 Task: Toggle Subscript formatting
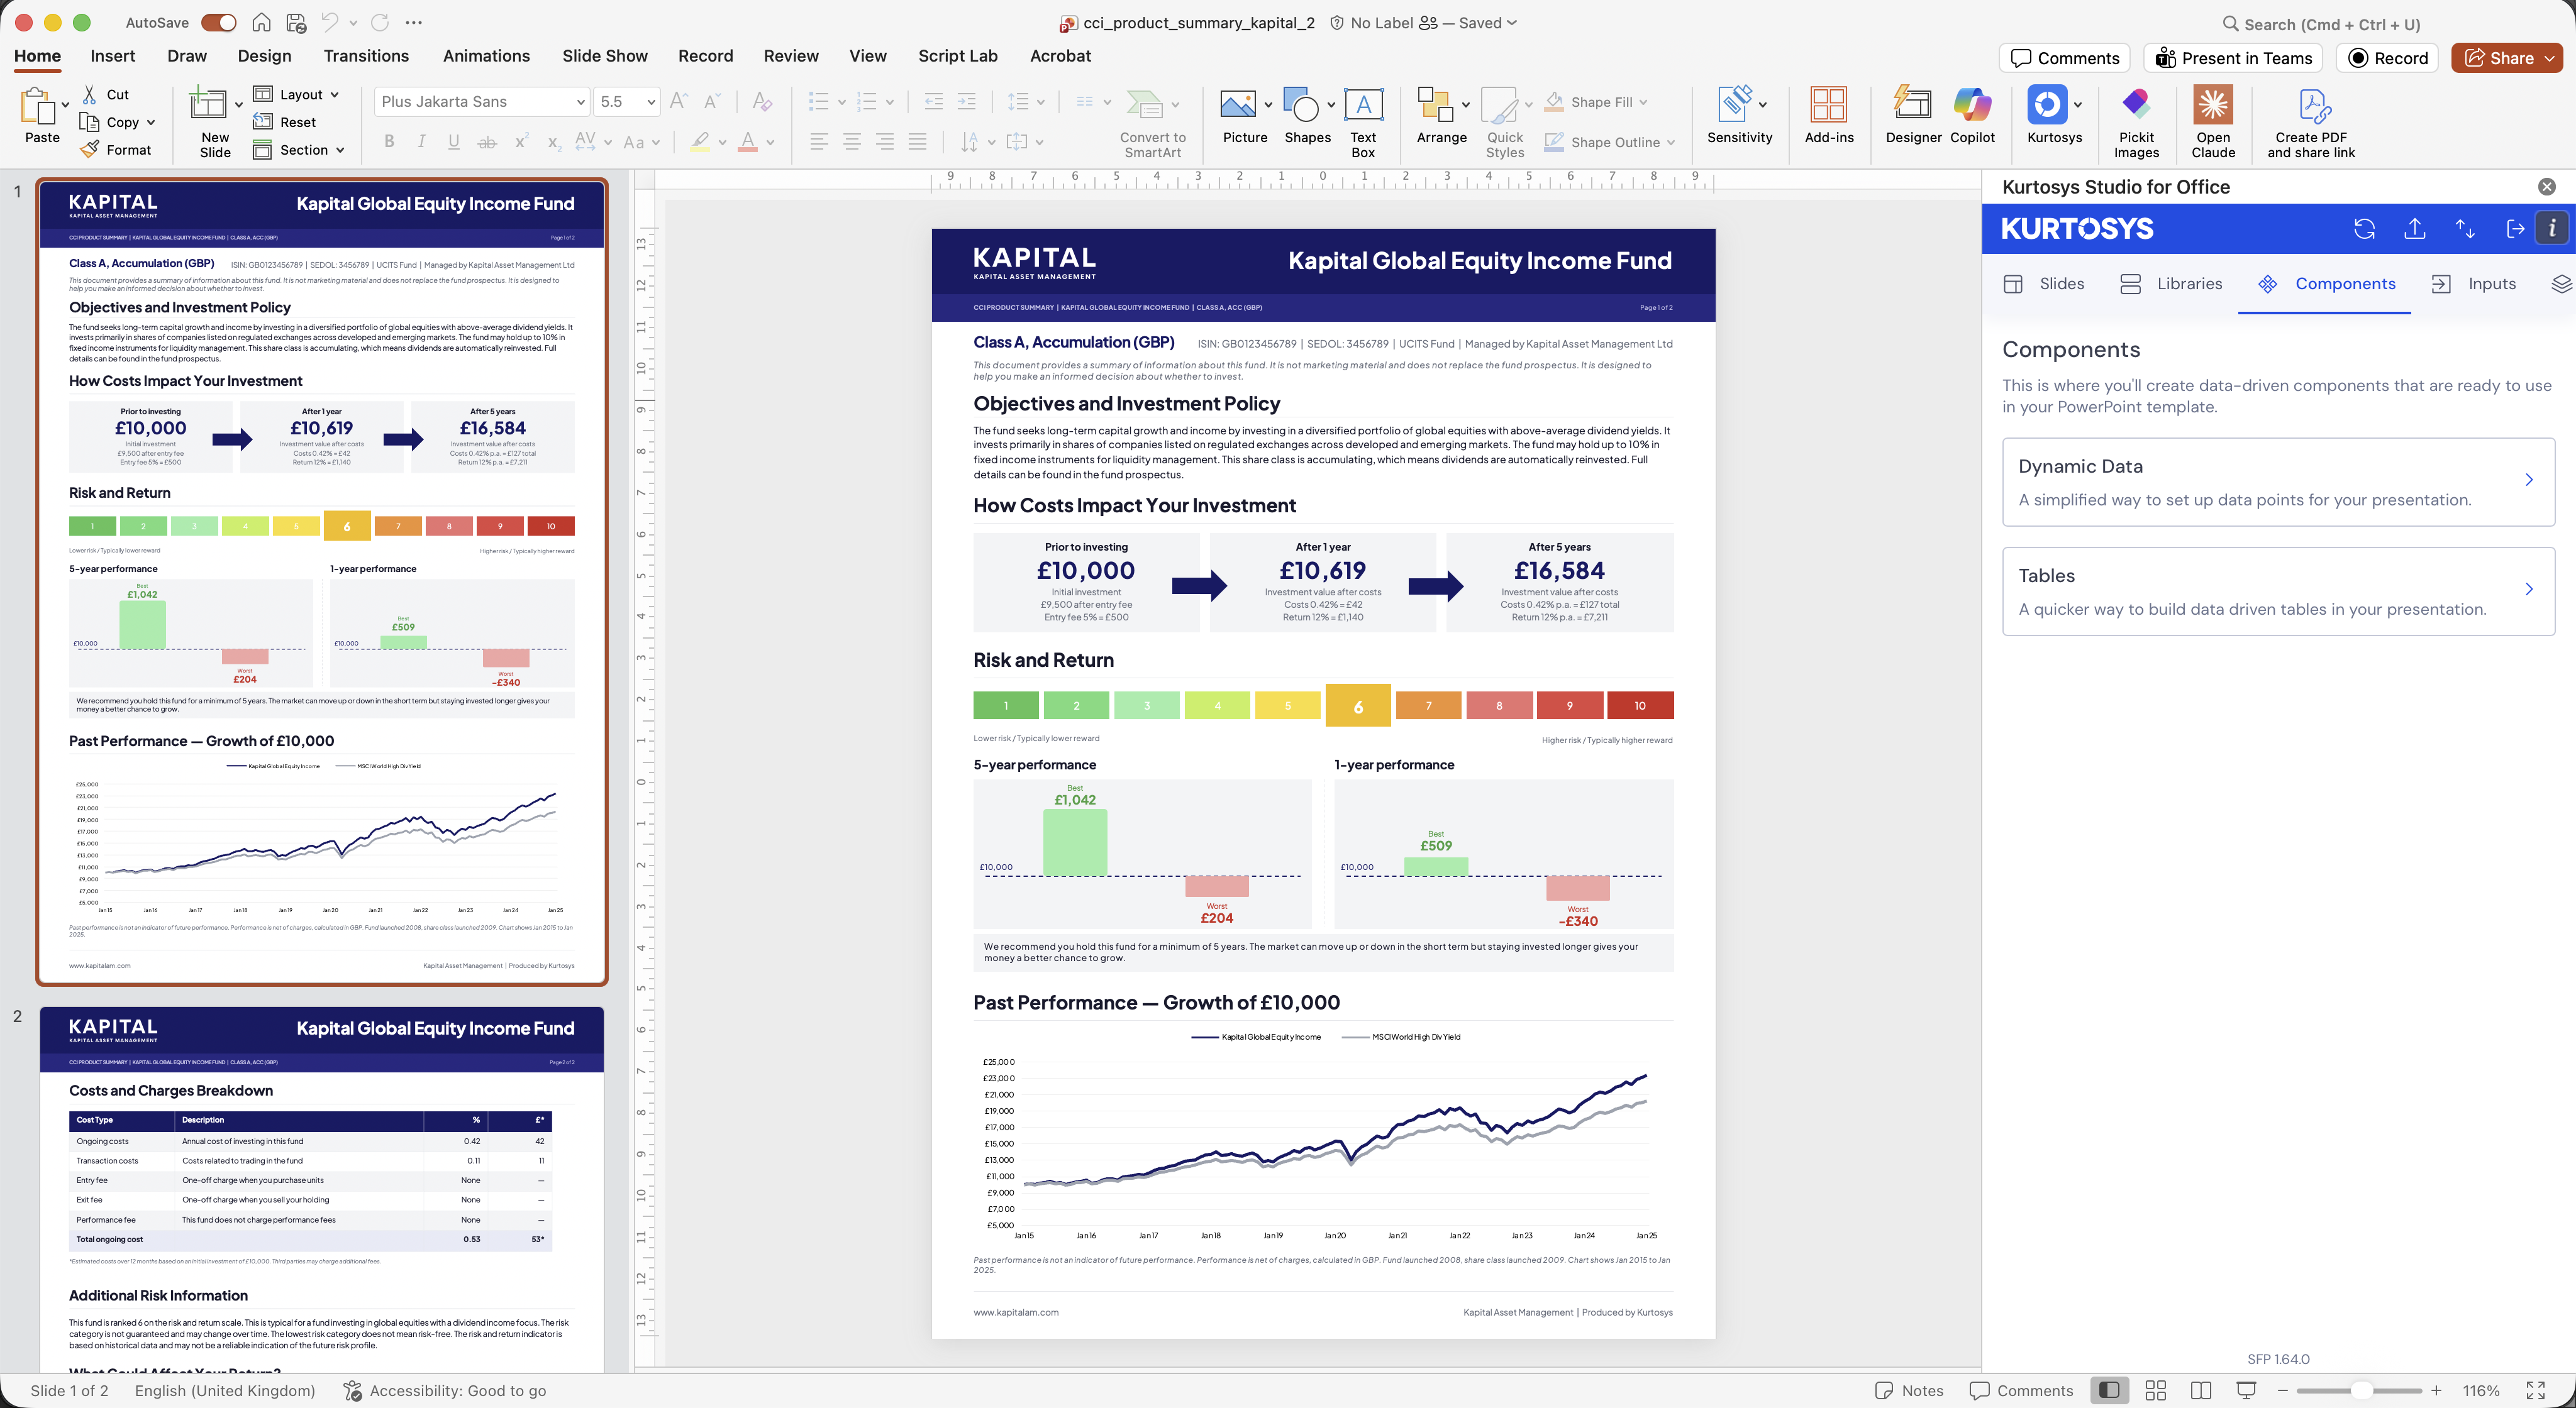coord(554,142)
